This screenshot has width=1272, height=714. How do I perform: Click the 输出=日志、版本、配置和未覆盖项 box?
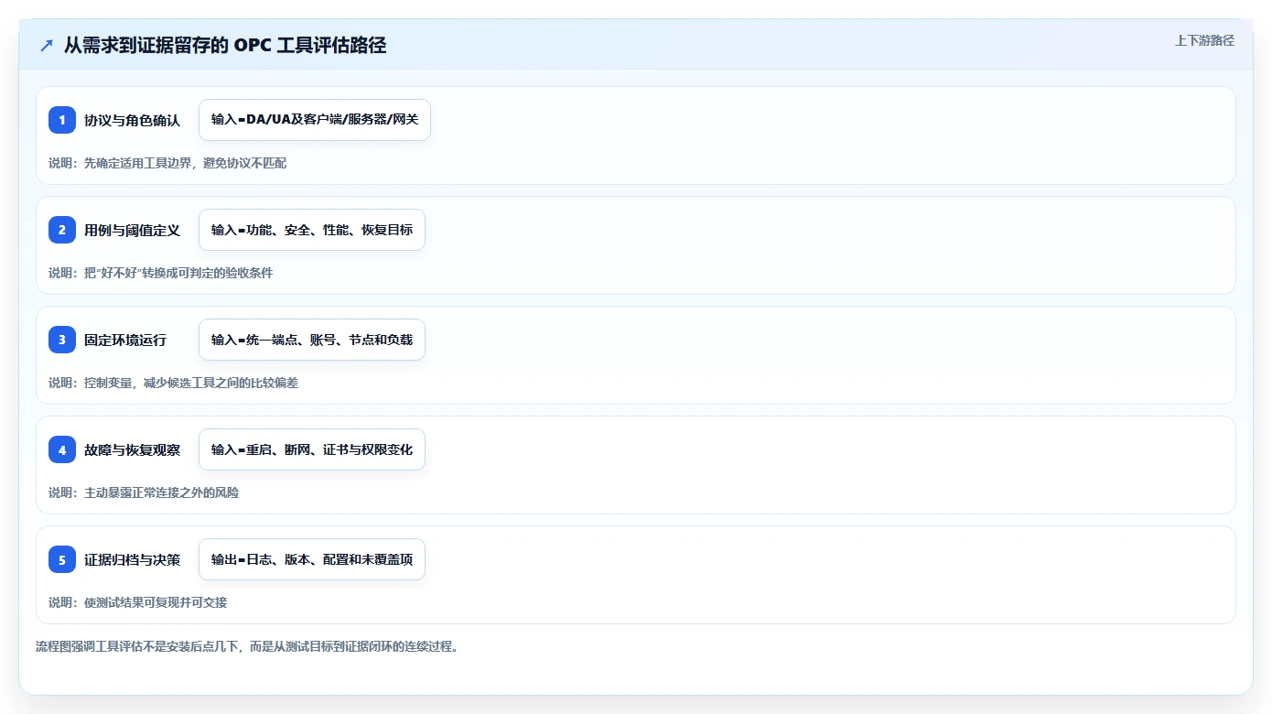312,559
